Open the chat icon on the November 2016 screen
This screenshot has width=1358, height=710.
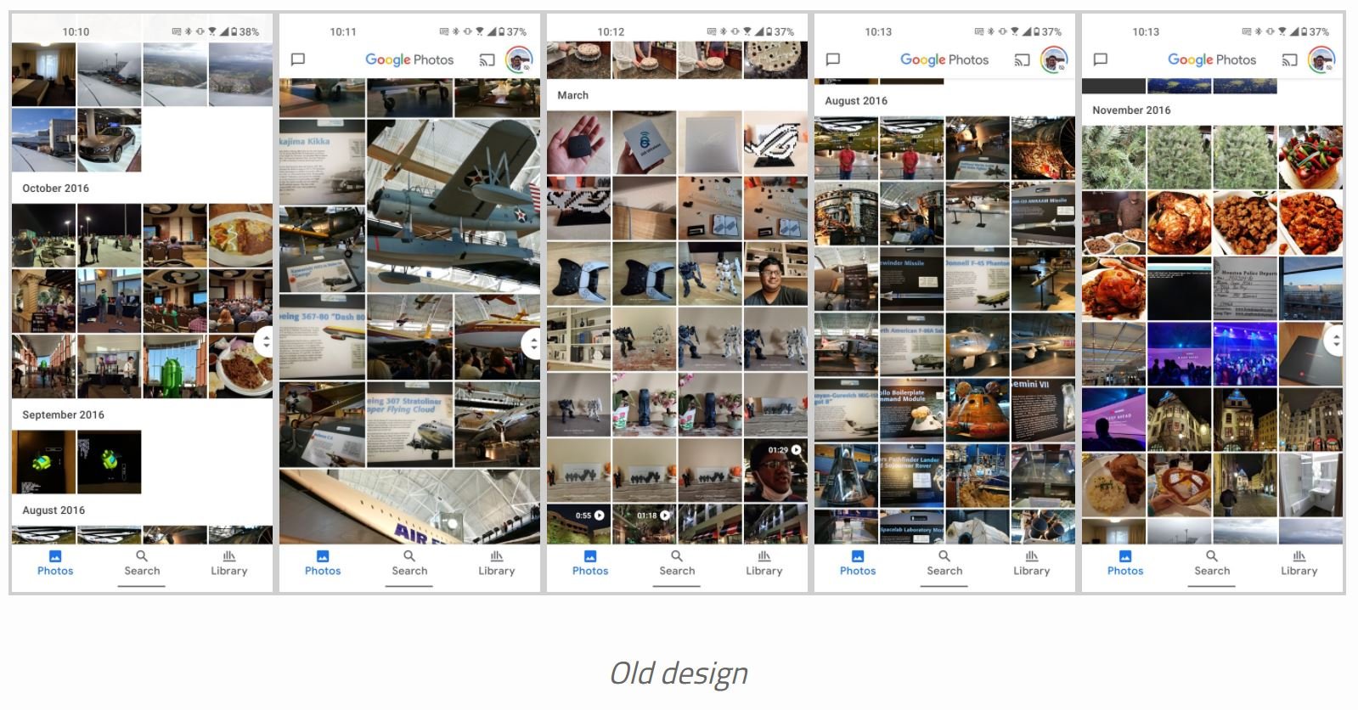pos(1101,59)
